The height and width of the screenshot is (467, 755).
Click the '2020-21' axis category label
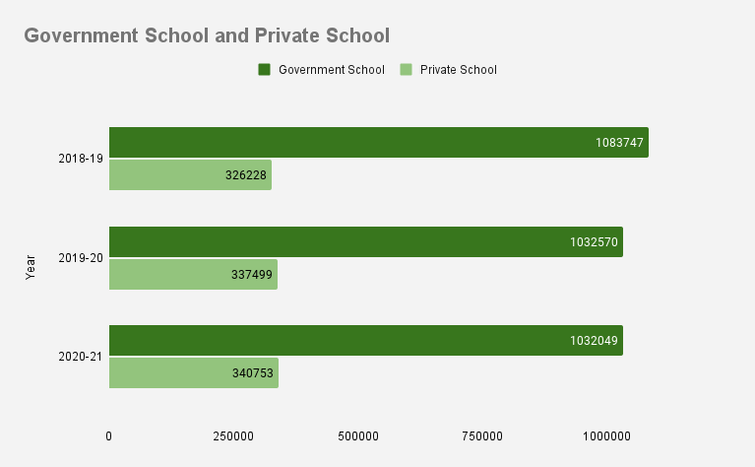(81, 357)
